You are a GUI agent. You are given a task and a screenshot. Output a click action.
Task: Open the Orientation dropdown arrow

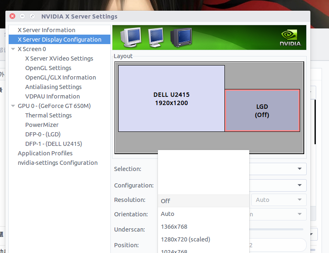coord(300,214)
